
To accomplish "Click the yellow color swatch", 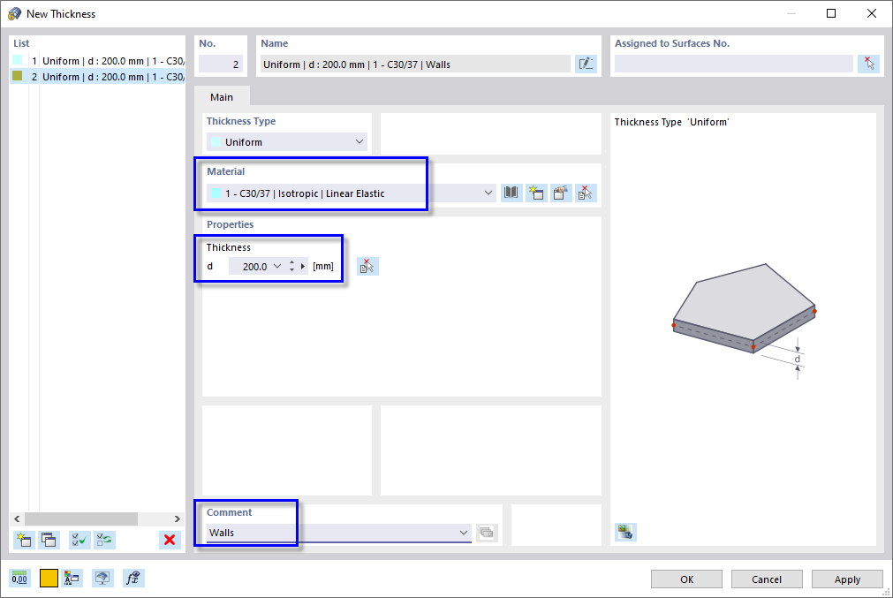I will pyautogui.click(x=48, y=578).
